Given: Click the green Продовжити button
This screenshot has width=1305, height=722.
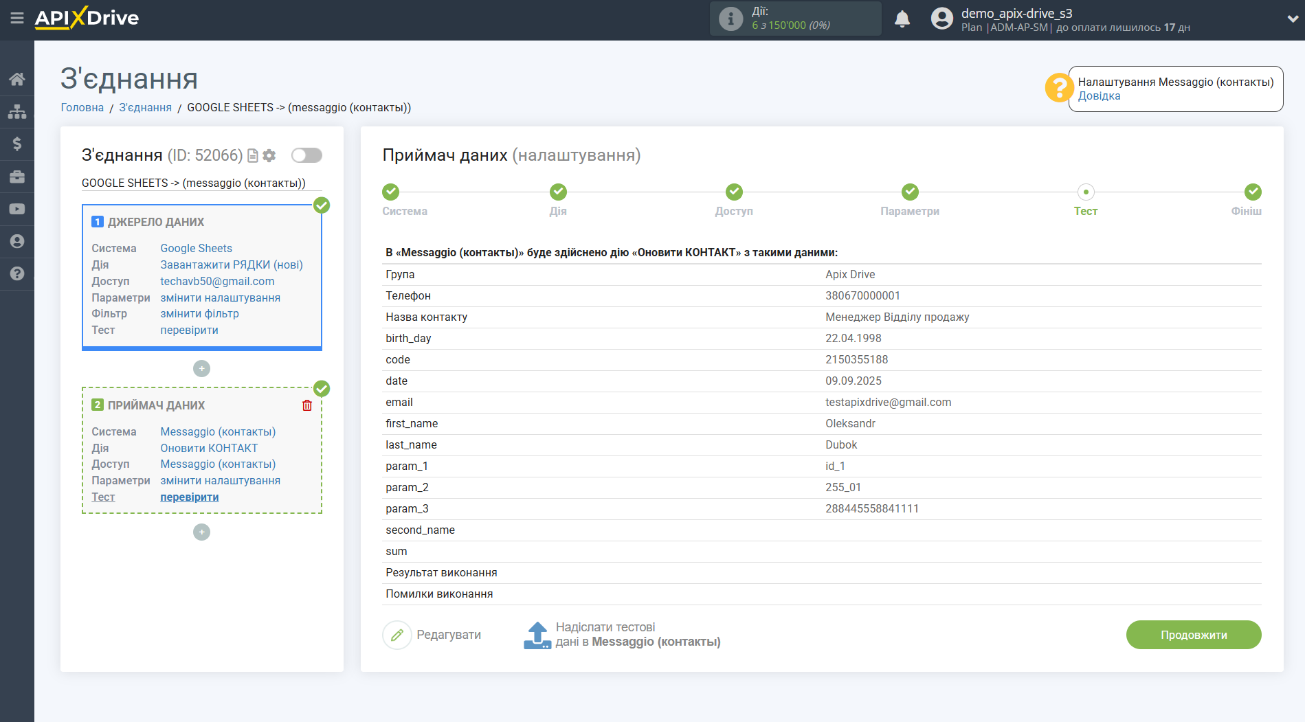Looking at the screenshot, I should pyautogui.click(x=1193, y=635).
